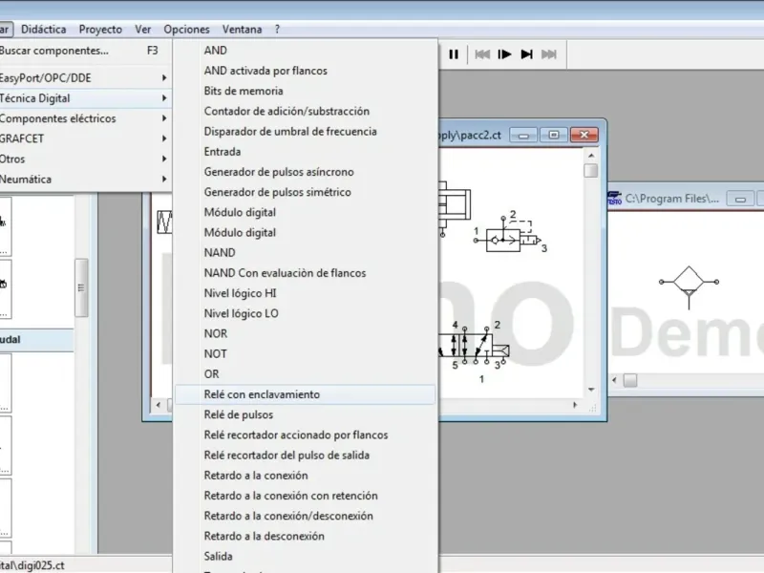Select AND activada por flancos
The width and height of the screenshot is (764, 573).
305,71
